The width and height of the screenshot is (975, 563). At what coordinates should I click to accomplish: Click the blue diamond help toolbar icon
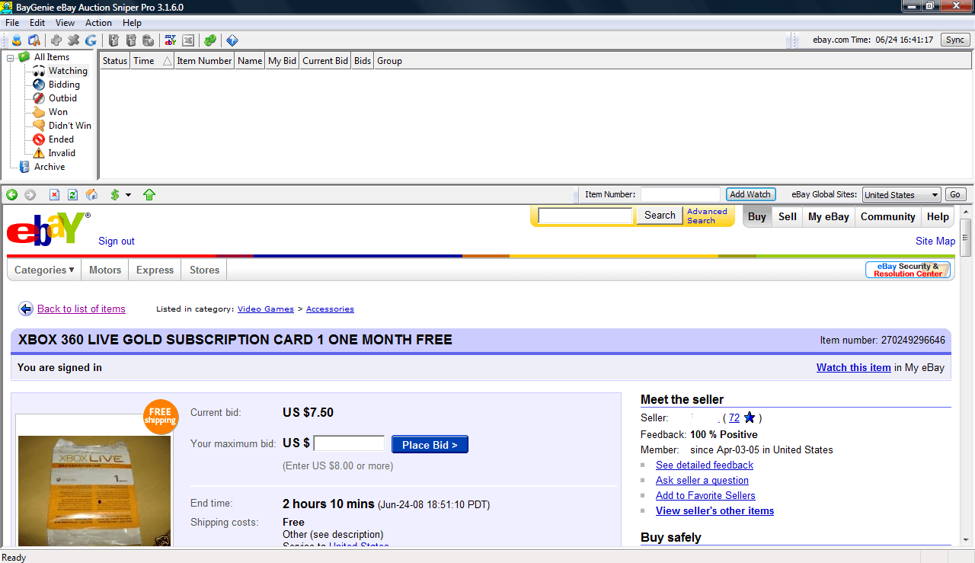(232, 40)
